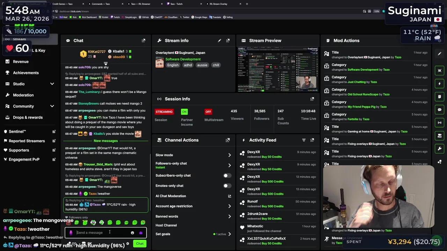Click the lightning bolt icon in right sidebar

440,84
